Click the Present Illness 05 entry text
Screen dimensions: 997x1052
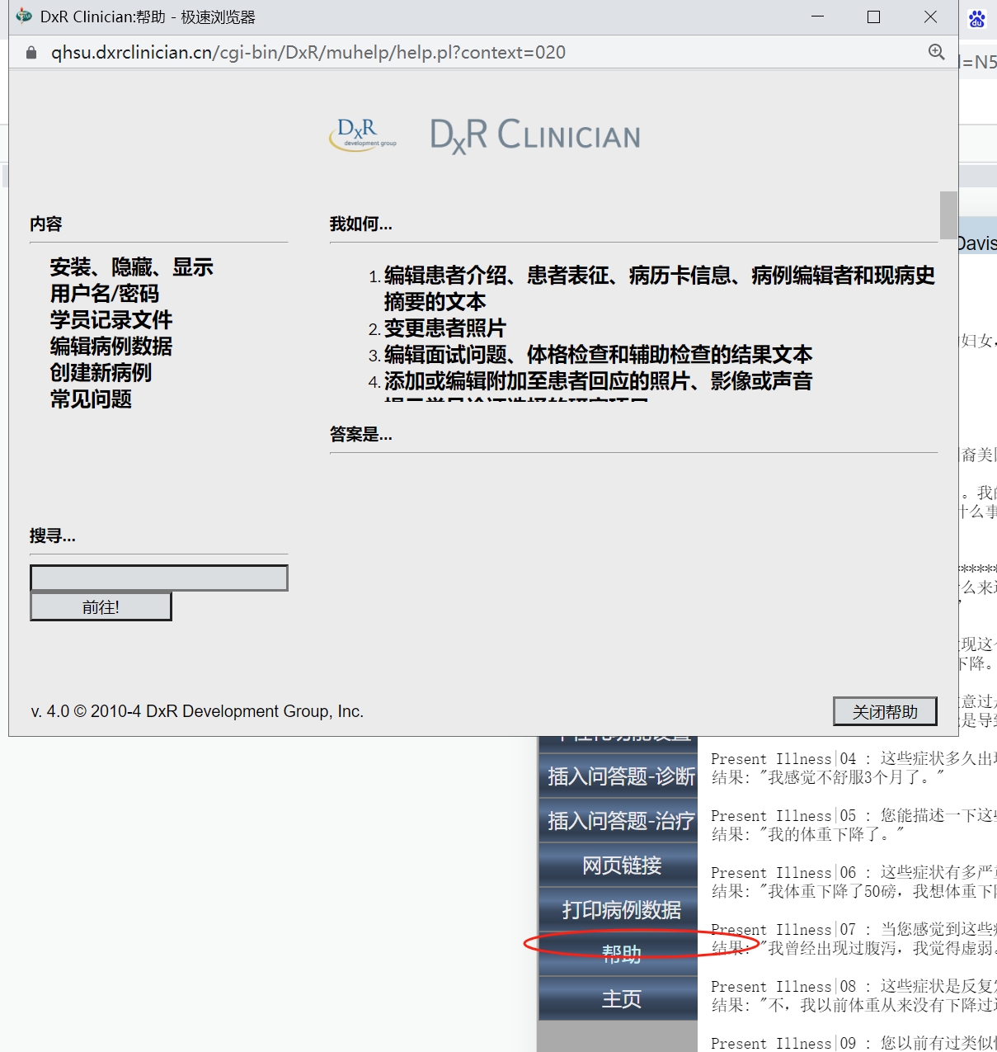(x=854, y=815)
